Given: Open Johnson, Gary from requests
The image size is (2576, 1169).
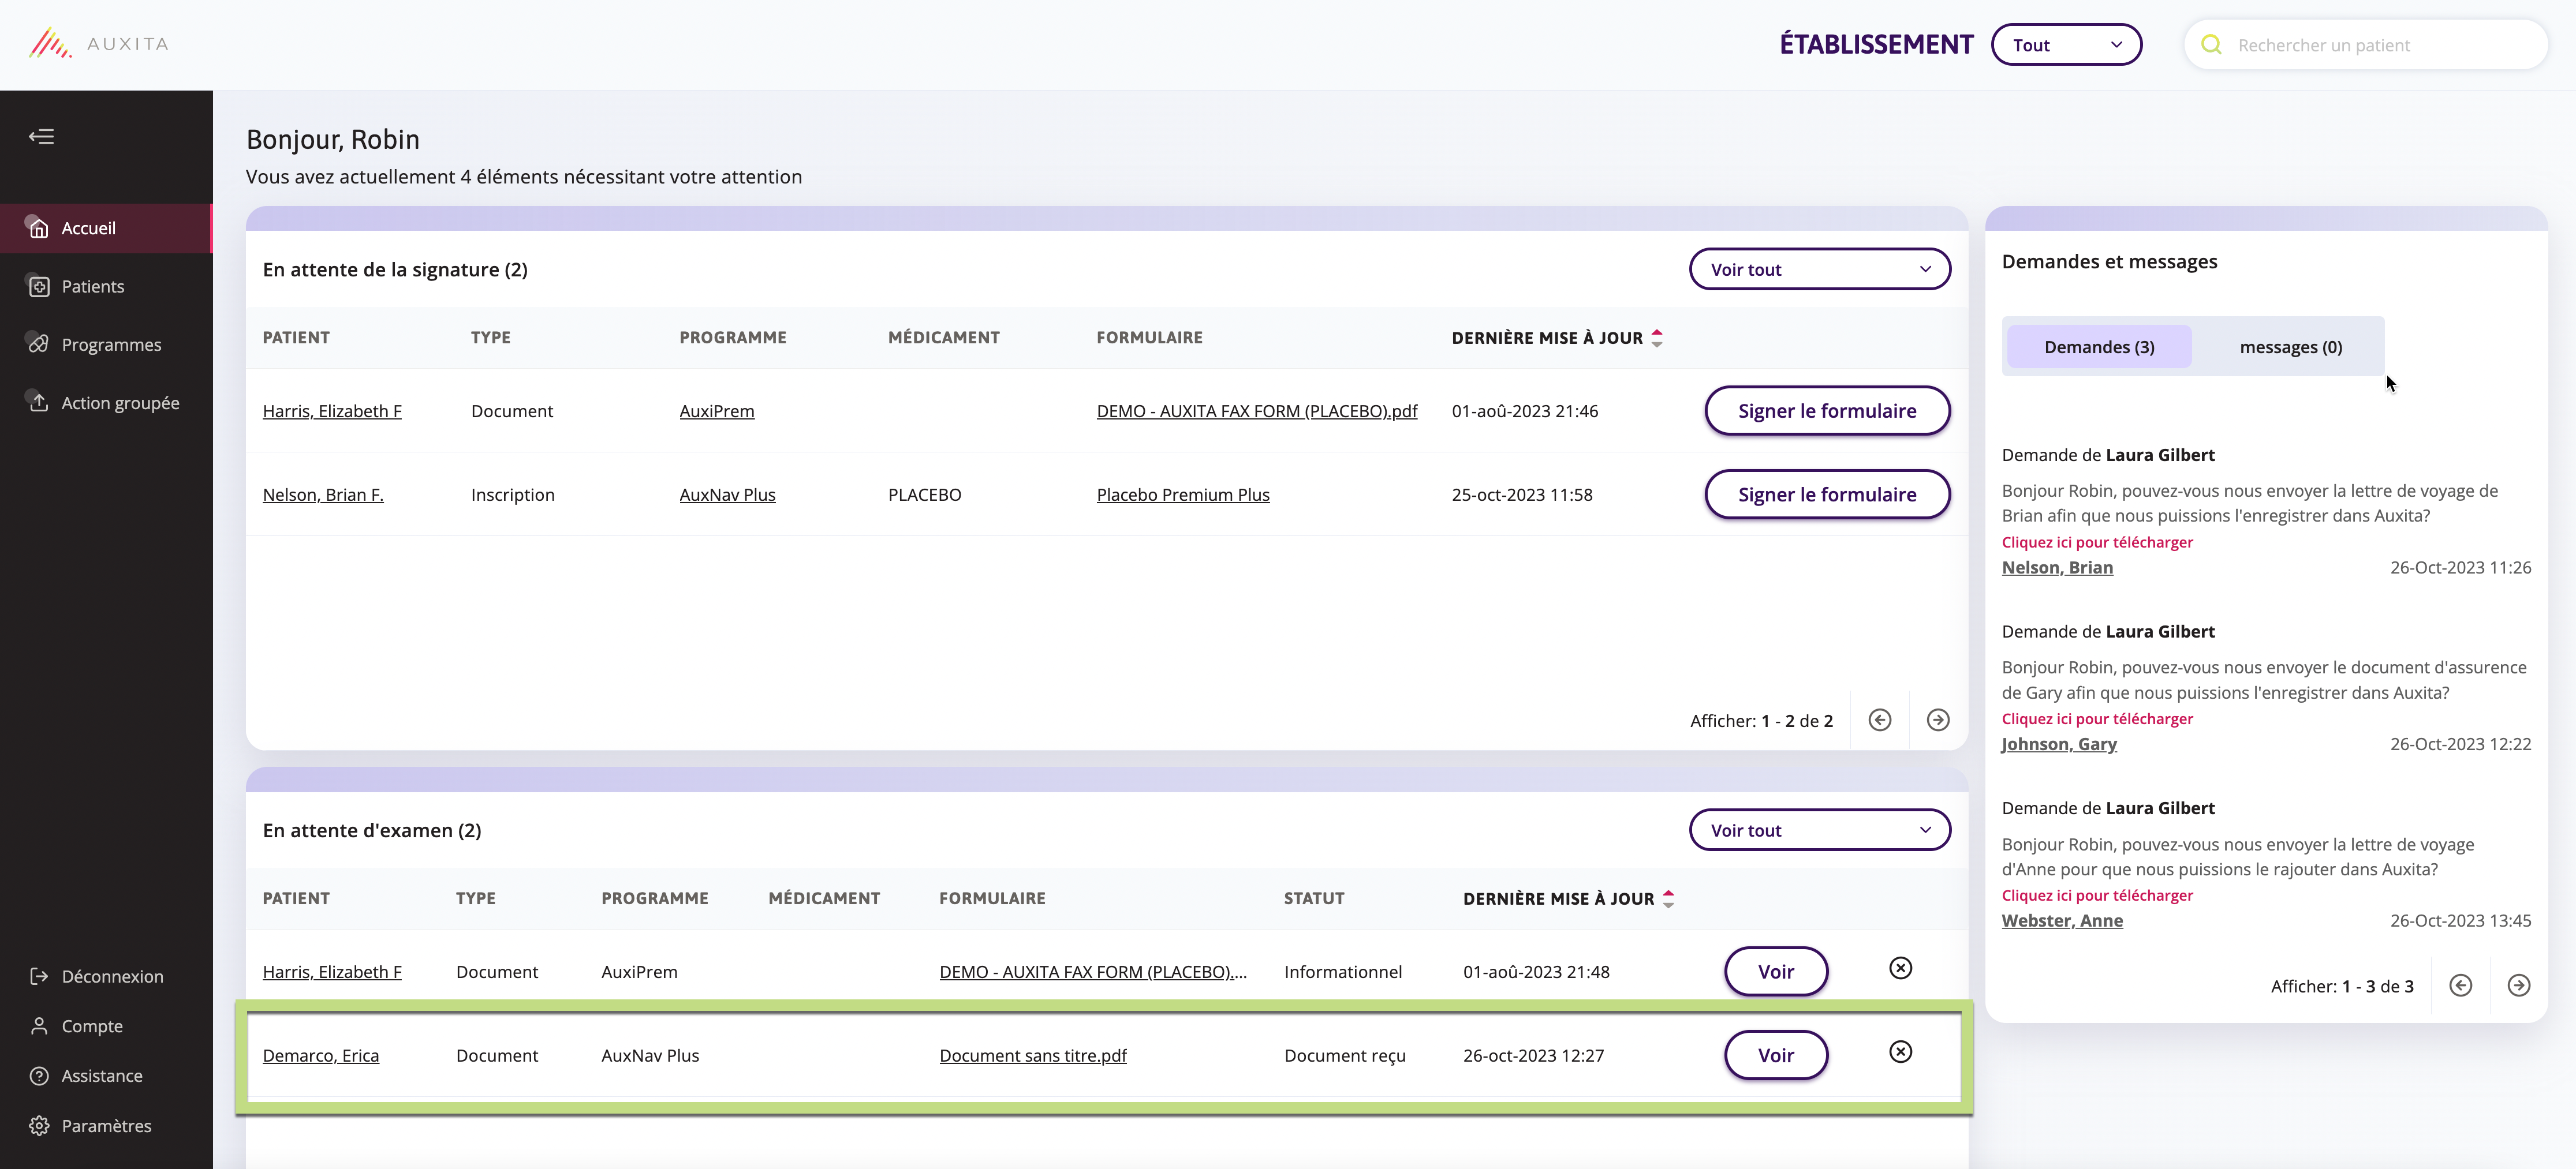Looking at the screenshot, I should click(2059, 744).
